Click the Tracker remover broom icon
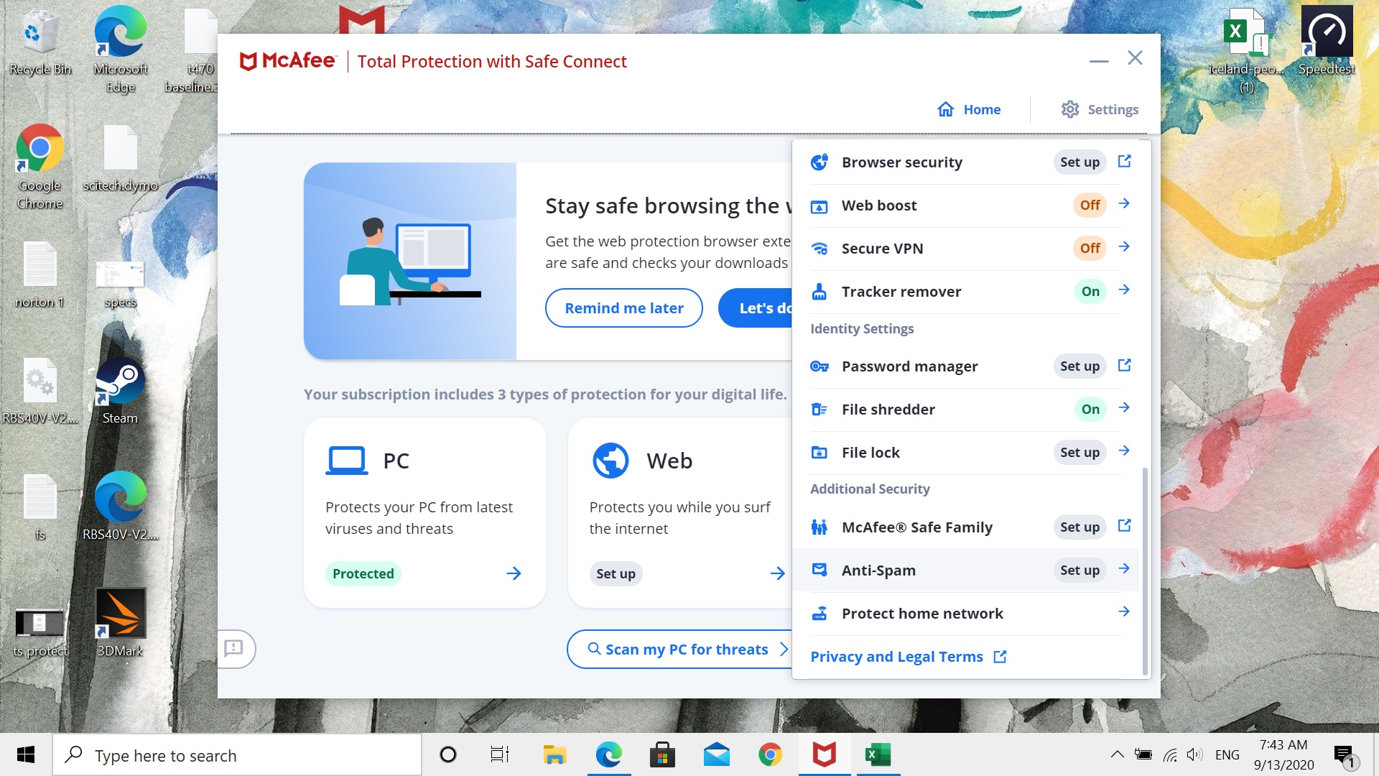The image size is (1379, 776). (819, 292)
